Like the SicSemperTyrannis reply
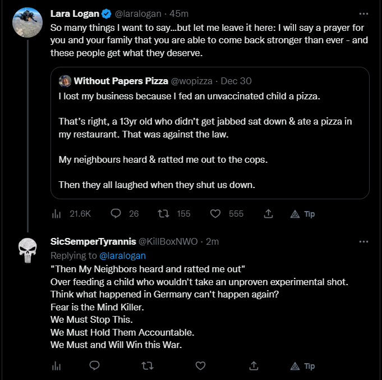This screenshot has width=382, height=380. click(x=200, y=366)
